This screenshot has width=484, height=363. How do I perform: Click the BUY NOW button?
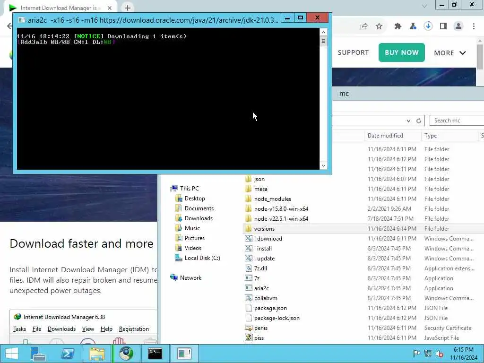[402, 52]
